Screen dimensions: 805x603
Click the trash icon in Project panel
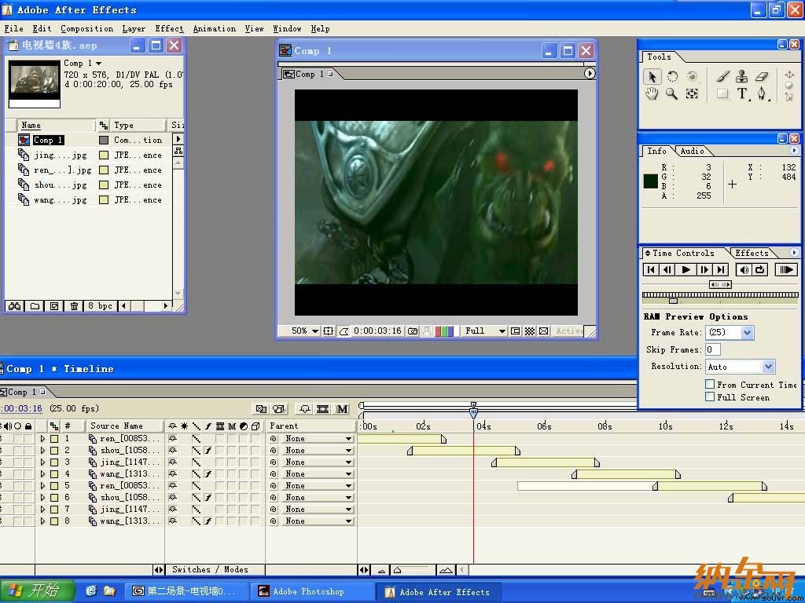74,305
